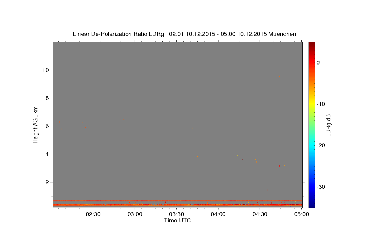Click the 'Time UTC' axis label
374x249 pixels.
click(177, 220)
